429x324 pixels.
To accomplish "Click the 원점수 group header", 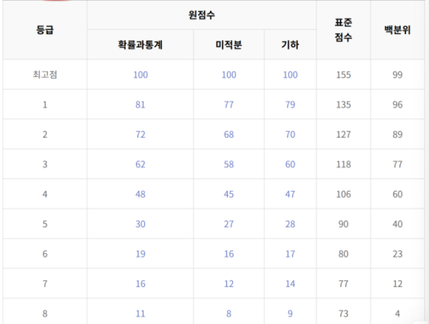I will coord(201,14).
